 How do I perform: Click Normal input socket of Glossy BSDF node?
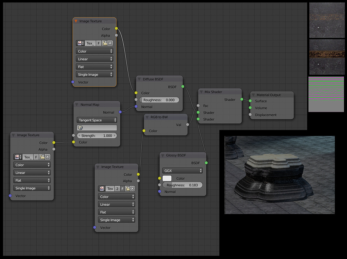[x=160, y=191]
